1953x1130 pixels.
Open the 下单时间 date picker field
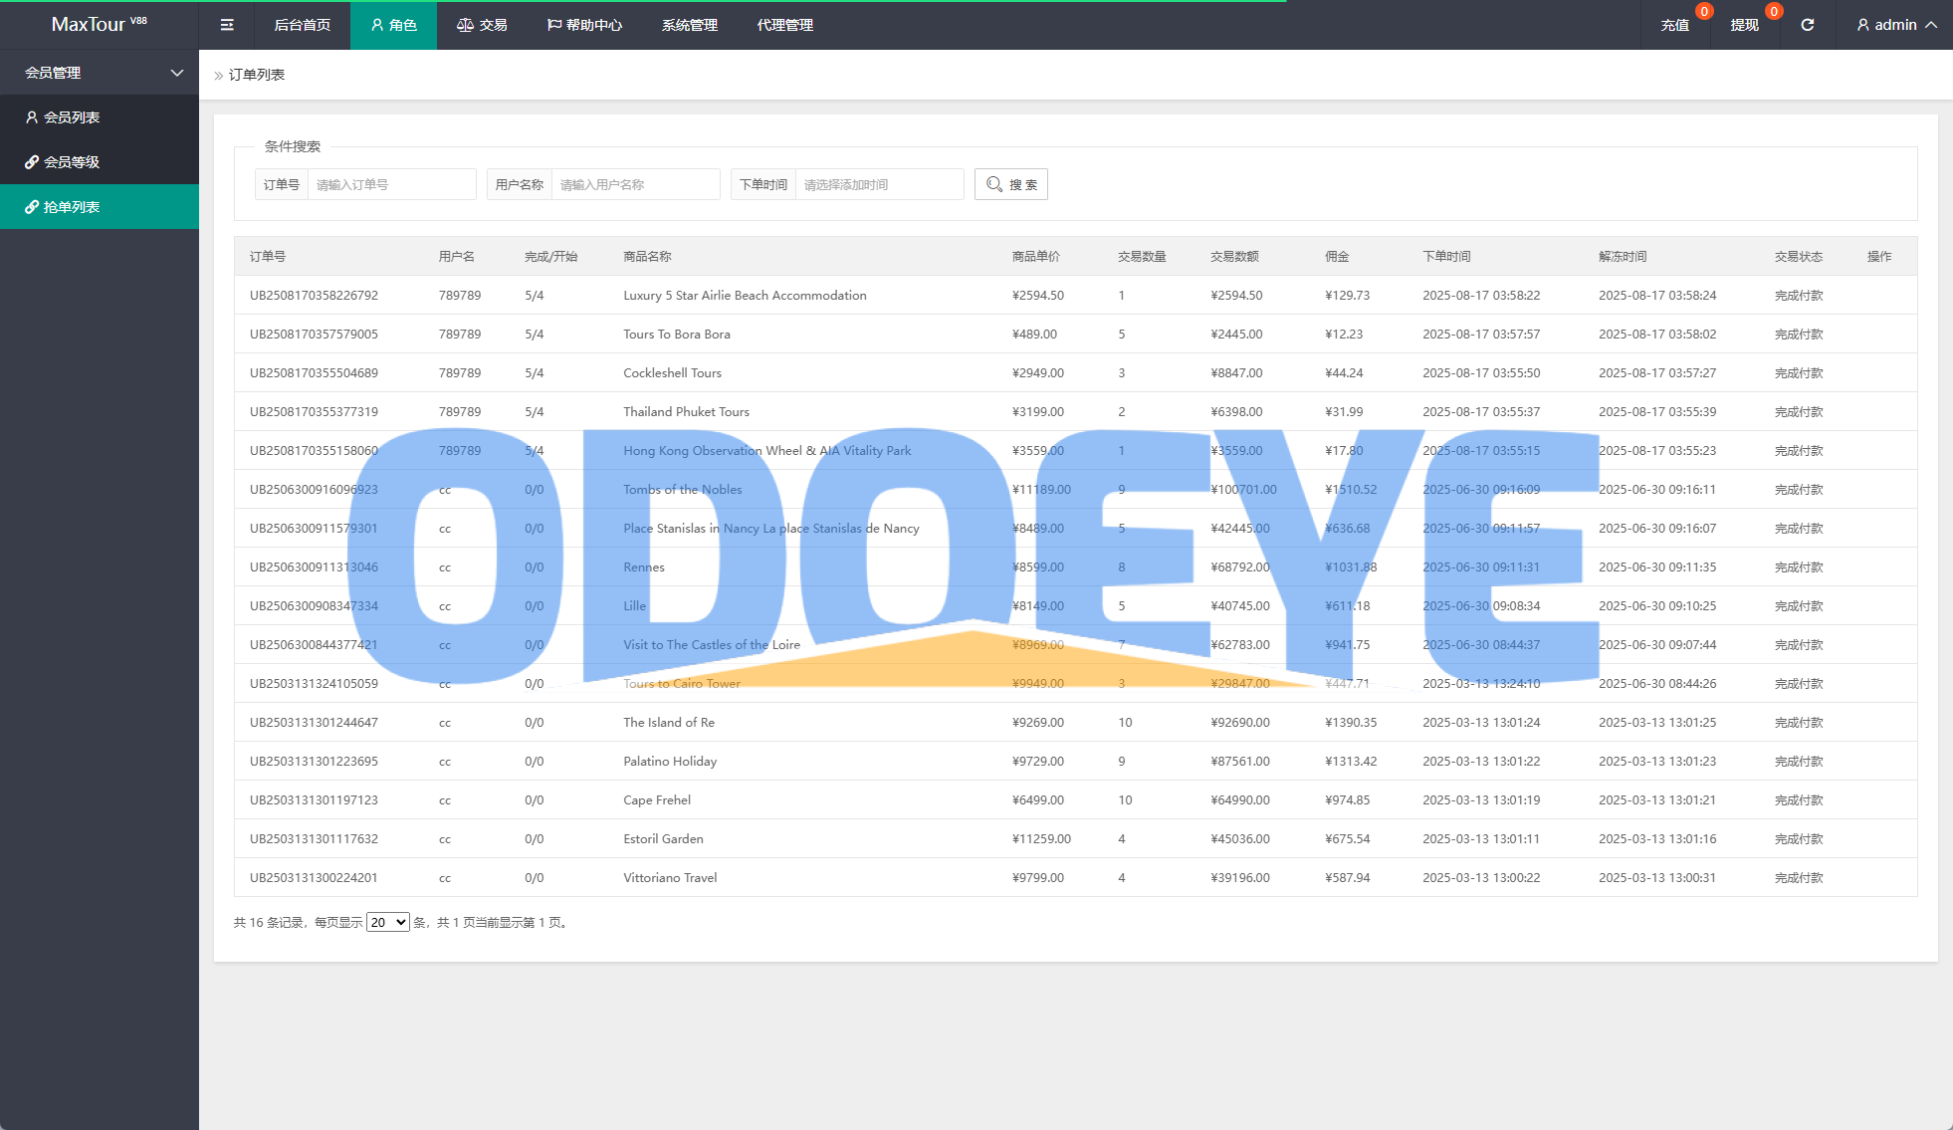[x=879, y=184]
